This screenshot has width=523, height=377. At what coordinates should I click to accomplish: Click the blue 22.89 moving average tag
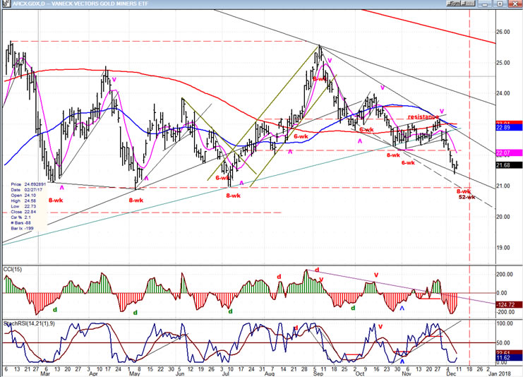509,128
